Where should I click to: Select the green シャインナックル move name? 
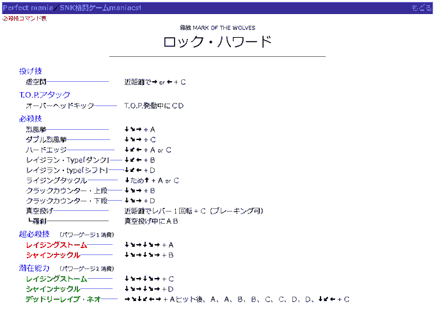coord(53,289)
